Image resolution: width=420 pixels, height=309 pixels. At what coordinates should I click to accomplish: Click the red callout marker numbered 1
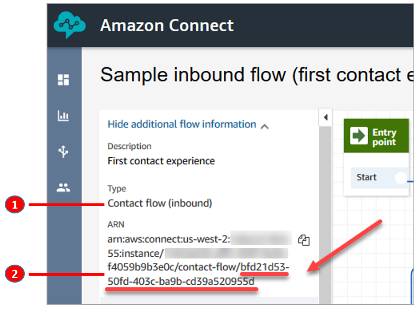(x=16, y=204)
